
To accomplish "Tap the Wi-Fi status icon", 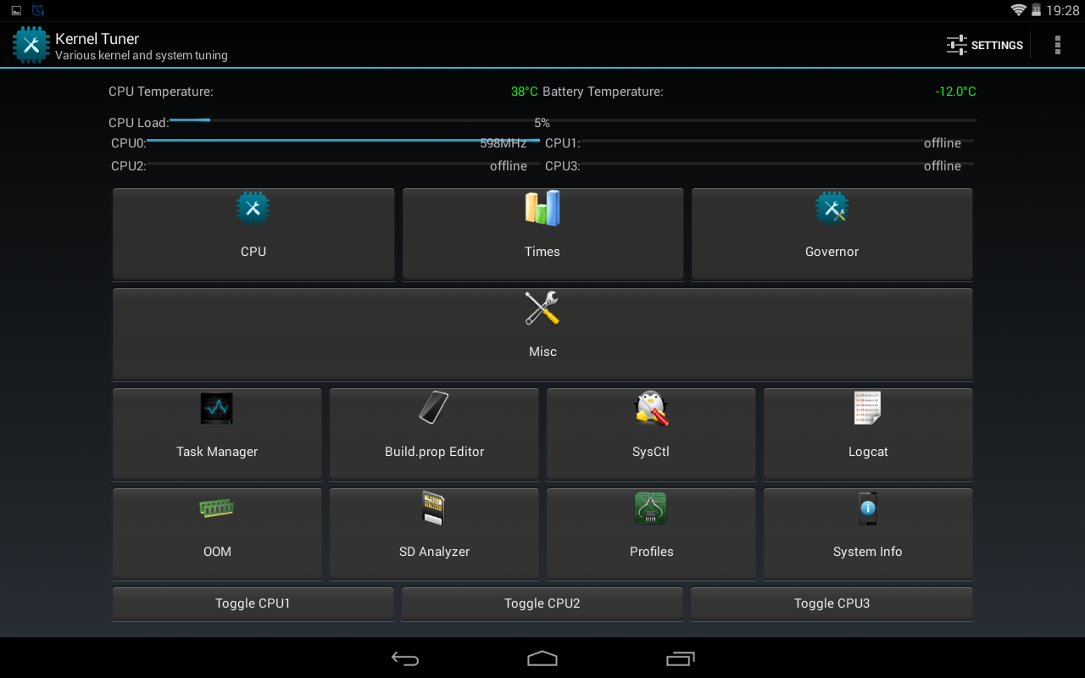I will [x=1018, y=10].
